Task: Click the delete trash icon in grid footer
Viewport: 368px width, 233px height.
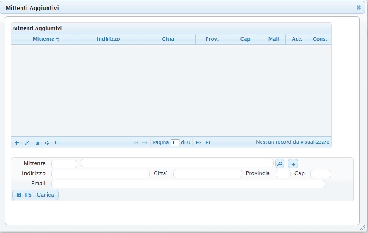Action: pyautogui.click(x=37, y=143)
